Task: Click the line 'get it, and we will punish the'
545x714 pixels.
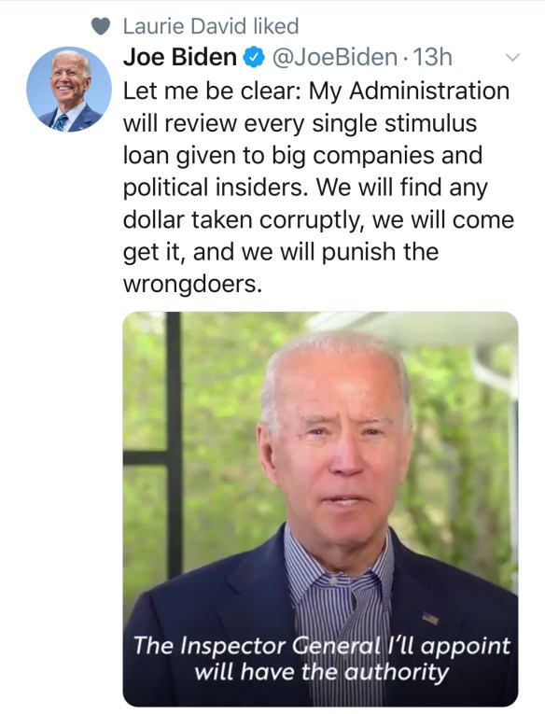Action: (x=281, y=252)
